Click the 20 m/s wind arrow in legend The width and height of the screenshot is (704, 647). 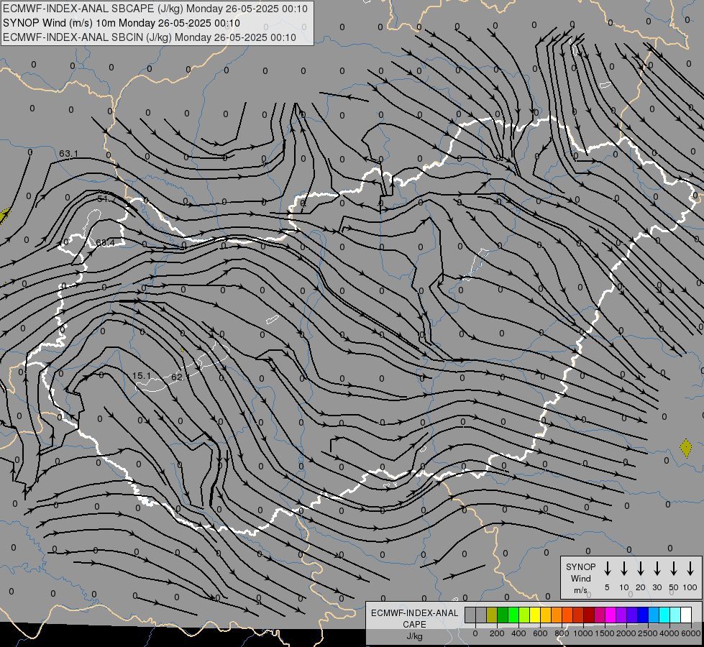tap(640, 568)
